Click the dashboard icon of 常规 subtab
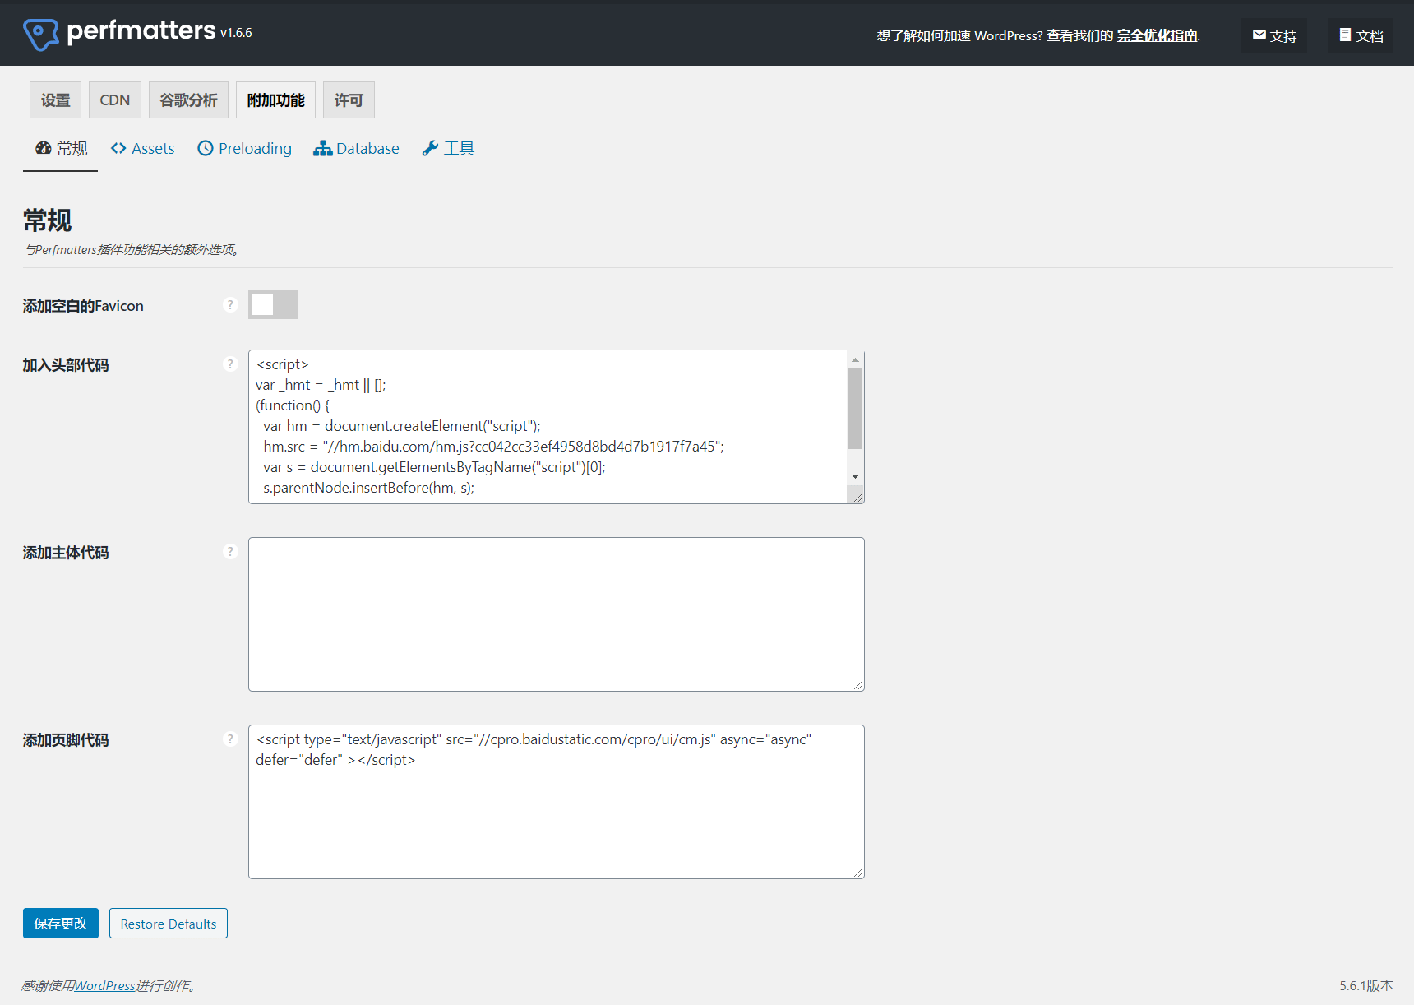Viewport: 1414px width, 1005px height. point(44,148)
